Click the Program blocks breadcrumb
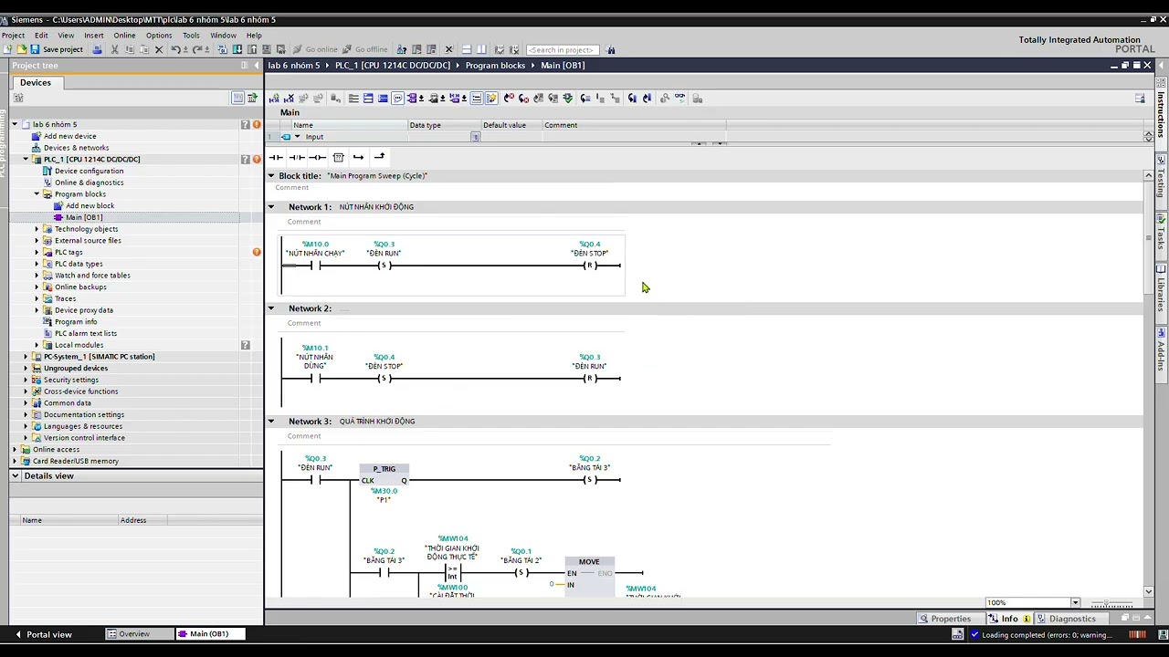The width and height of the screenshot is (1169, 657). (x=495, y=66)
